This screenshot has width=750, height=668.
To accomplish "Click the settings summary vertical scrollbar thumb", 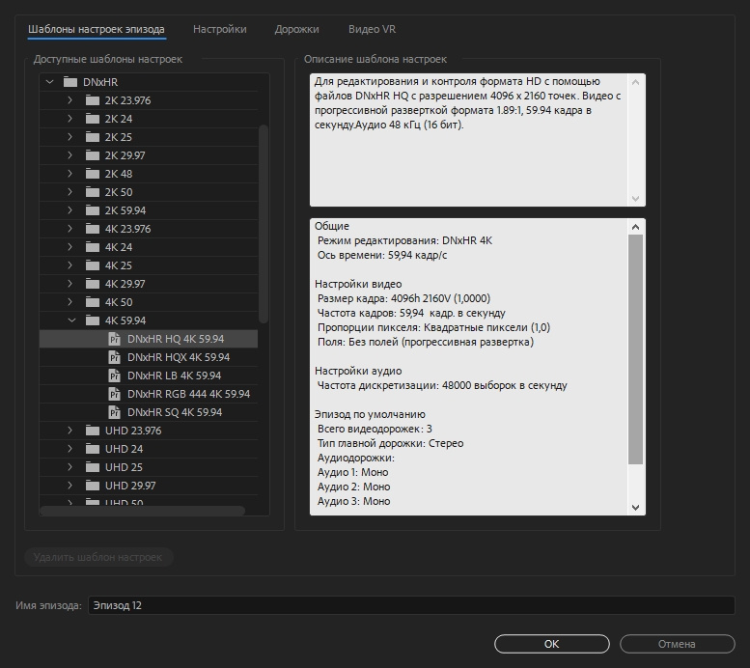I will (635, 349).
